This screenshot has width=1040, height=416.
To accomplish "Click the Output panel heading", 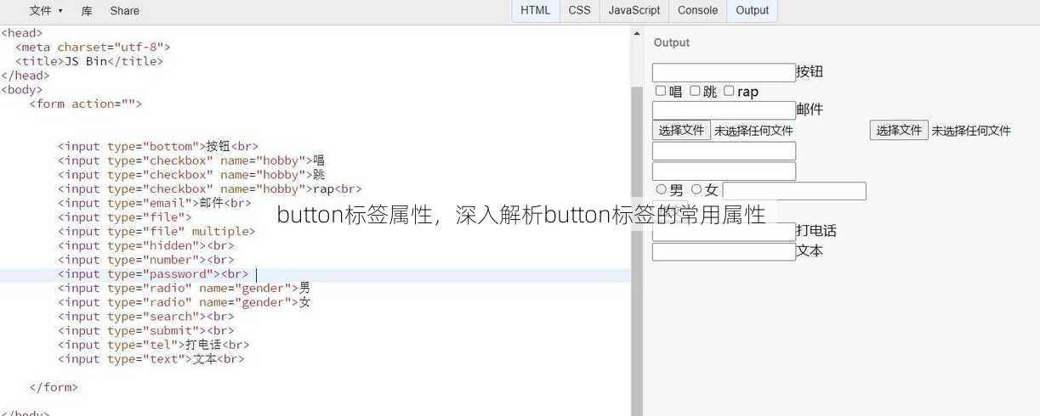I will 672,42.
